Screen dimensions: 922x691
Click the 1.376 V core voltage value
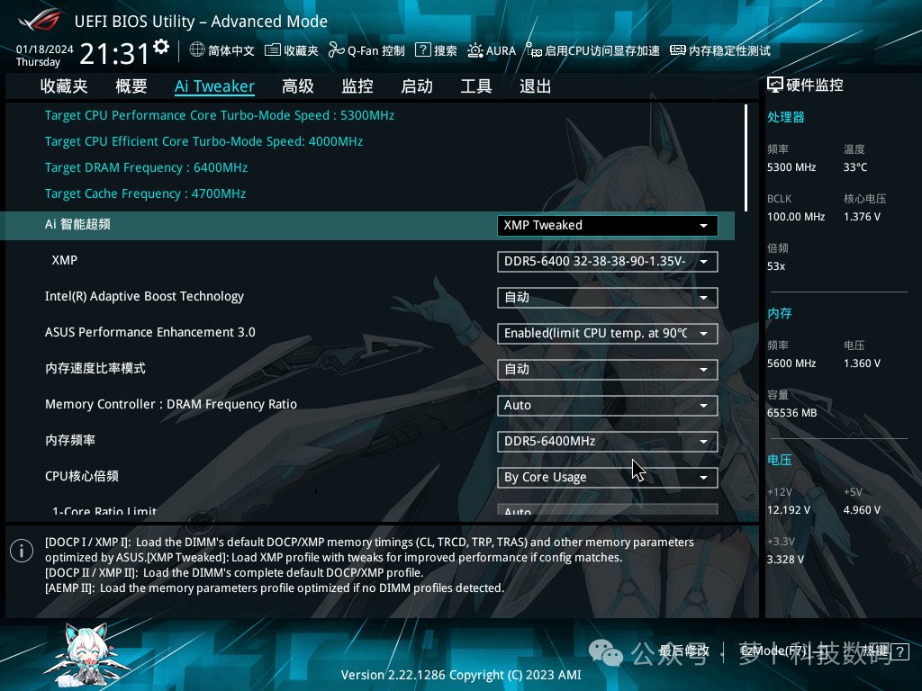pos(862,217)
